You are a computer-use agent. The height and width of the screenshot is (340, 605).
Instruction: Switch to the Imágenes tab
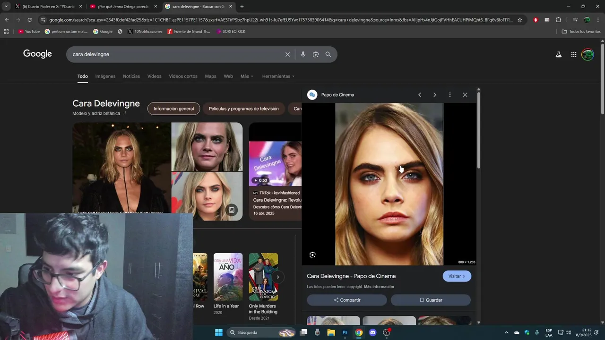pyautogui.click(x=105, y=76)
